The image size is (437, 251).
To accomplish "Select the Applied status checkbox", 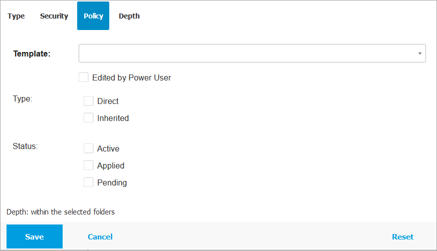I will pyautogui.click(x=89, y=165).
